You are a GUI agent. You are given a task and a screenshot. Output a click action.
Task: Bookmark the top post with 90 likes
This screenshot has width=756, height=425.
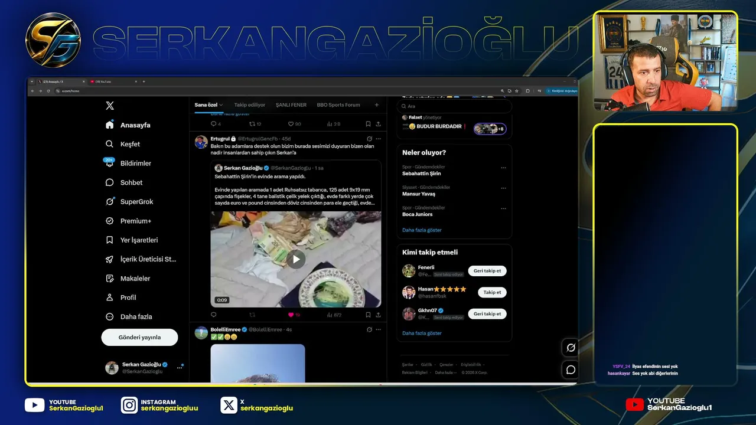pyautogui.click(x=368, y=124)
